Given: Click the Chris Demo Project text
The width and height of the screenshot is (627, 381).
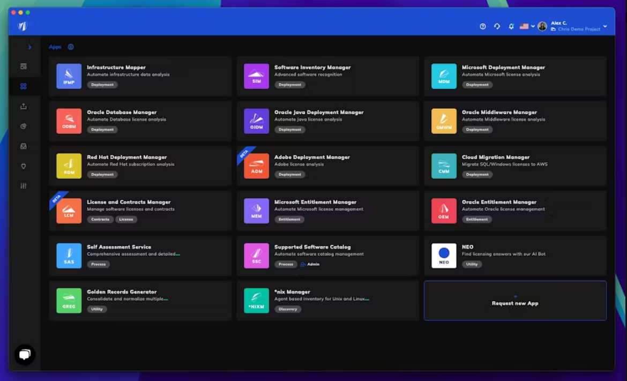Looking at the screenshot, I should coord(579,29).
